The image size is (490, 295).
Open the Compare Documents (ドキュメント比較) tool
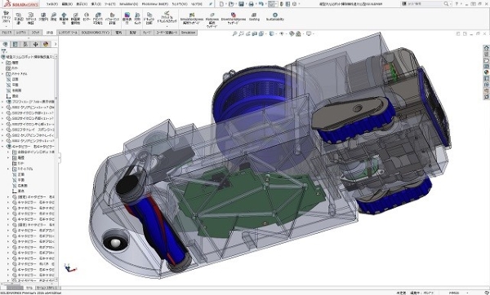149,18
